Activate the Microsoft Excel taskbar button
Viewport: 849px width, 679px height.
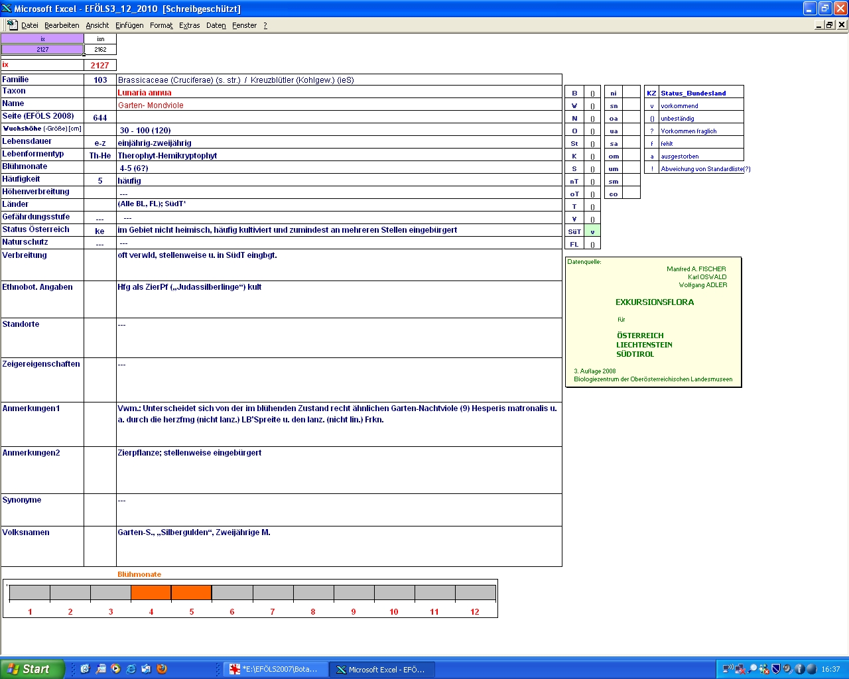(x=382, y=669)
